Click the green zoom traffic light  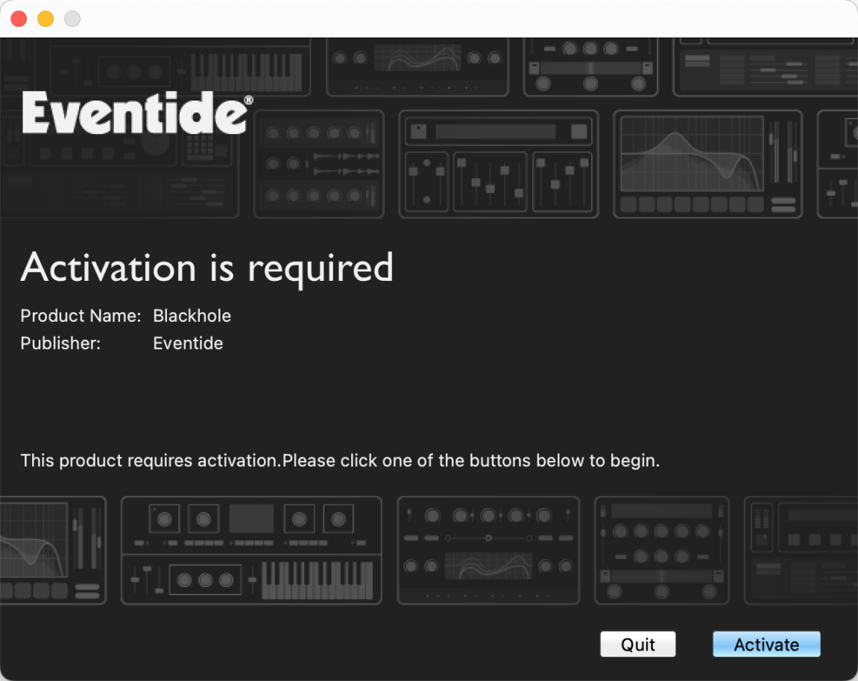pyautogui.click(x=72, y=19)
